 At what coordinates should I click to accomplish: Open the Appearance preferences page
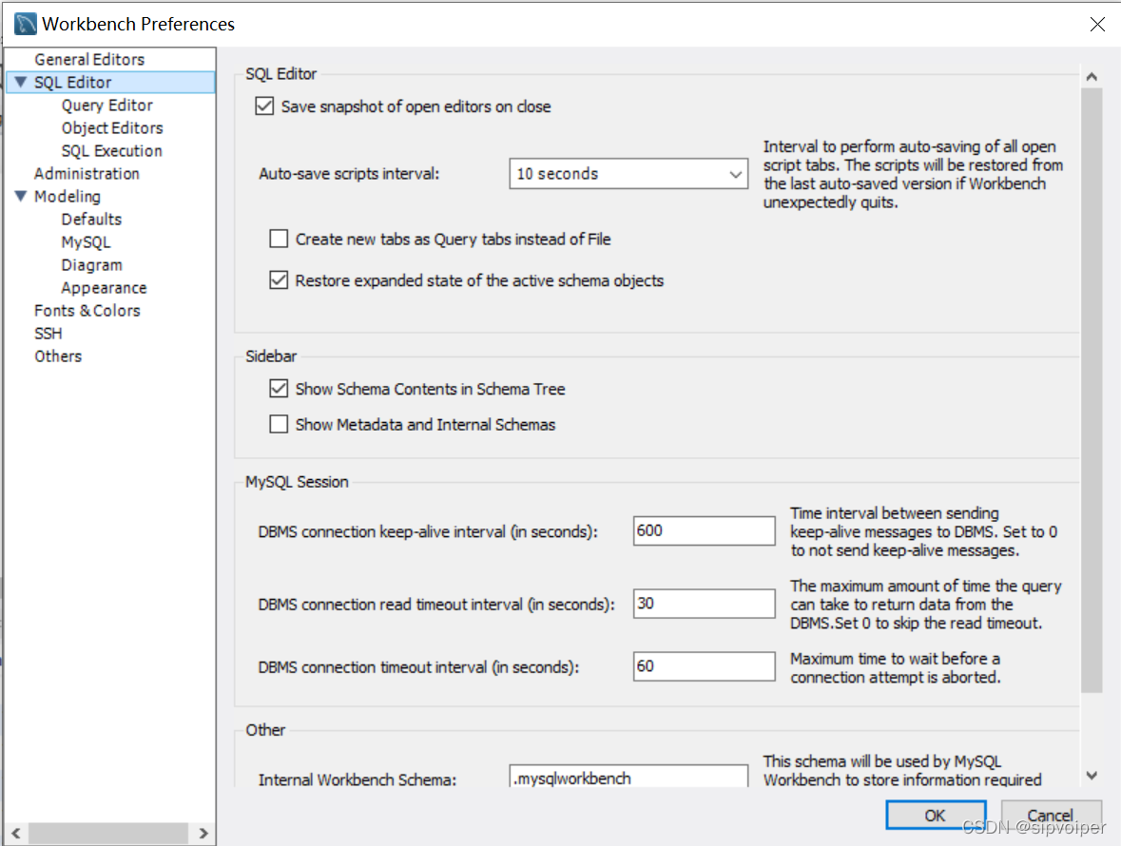(104, 288)
